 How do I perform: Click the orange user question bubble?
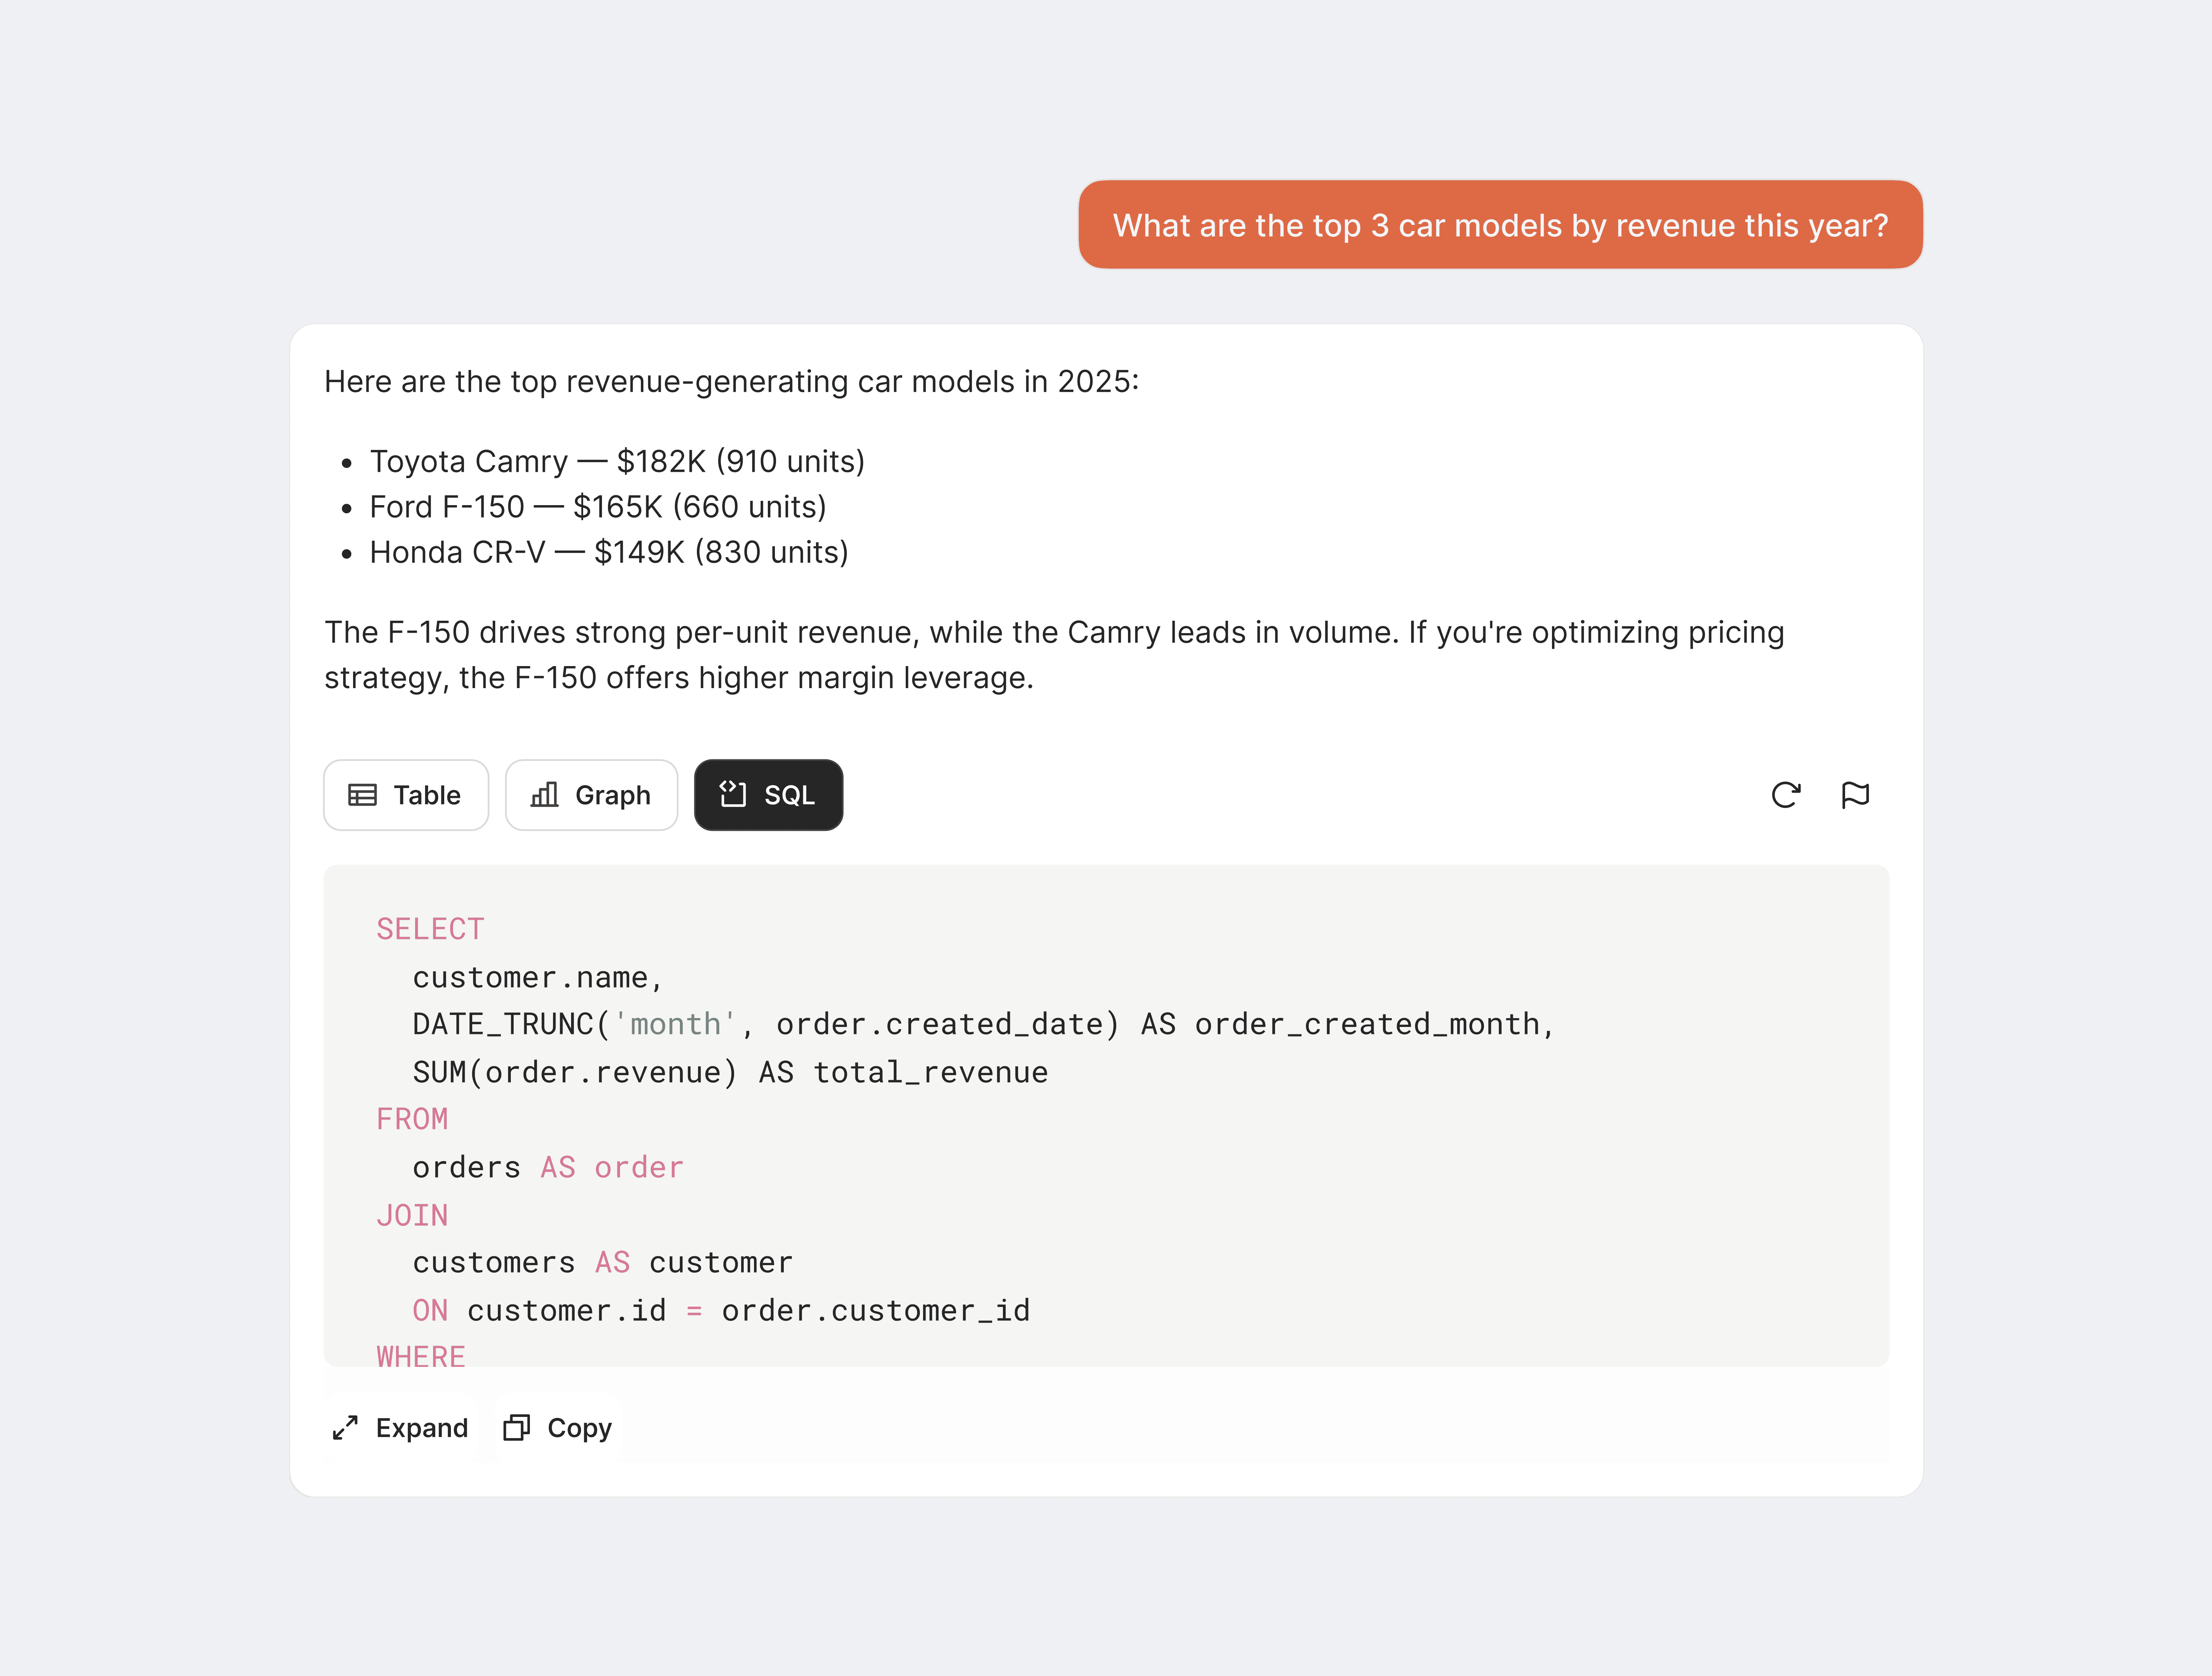point(1500,225)
